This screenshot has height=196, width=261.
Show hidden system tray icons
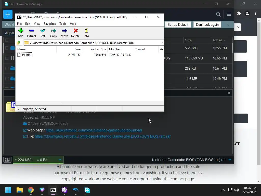tap(223, 190)
